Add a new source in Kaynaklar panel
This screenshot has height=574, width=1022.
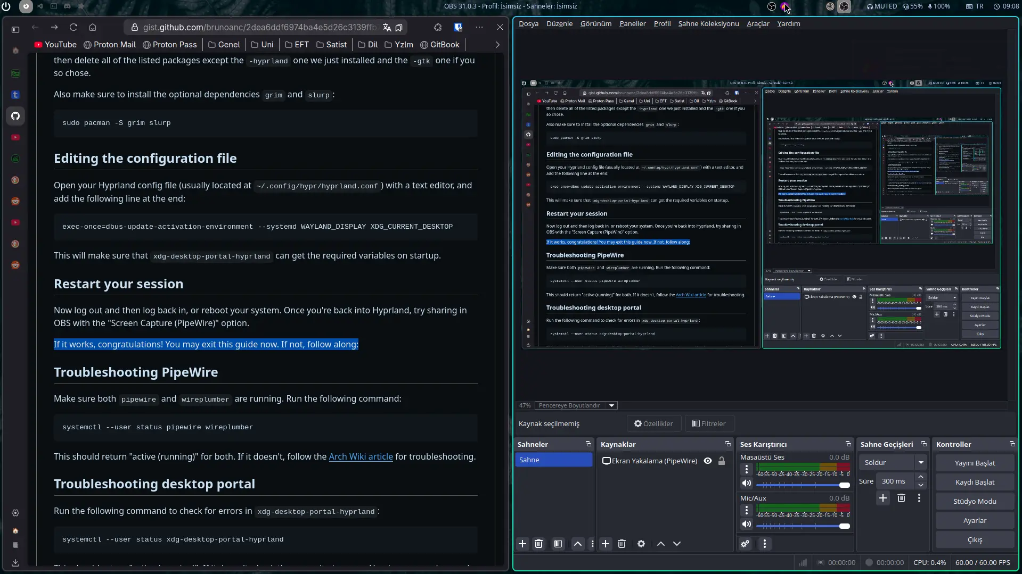pyautogui.click(x=606, y=544)
